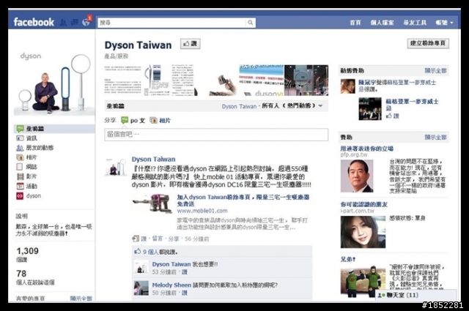This screenshot has height=311, width=469.
Task: Like 蘇格登 page in sponsored story
Action: pyautogui.click(x=393, y=116)
